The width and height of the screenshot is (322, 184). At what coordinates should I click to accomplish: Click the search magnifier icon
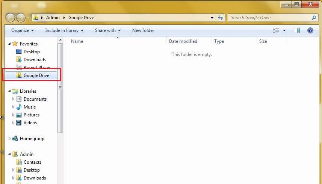[314, 18]
